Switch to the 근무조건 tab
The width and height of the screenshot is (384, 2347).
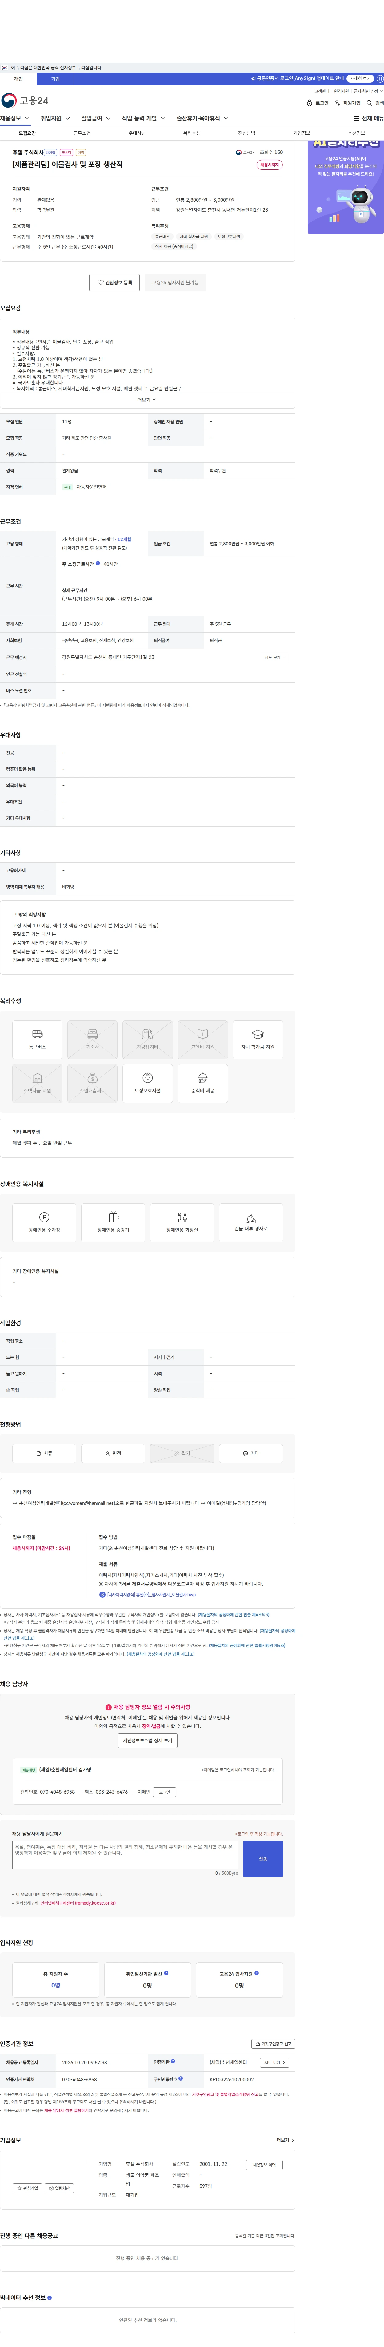[82, 133]
